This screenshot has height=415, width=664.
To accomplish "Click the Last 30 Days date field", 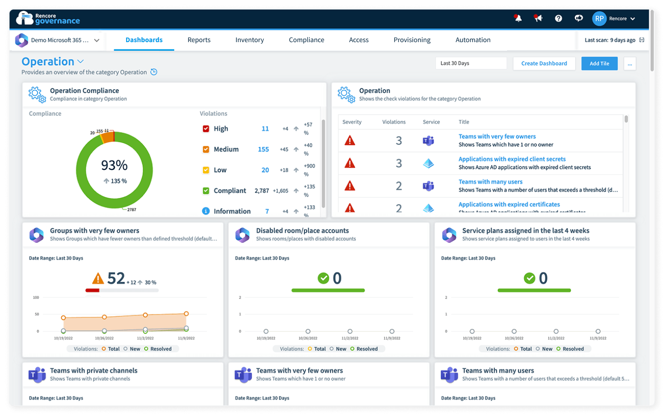I will tap(470, 63).
